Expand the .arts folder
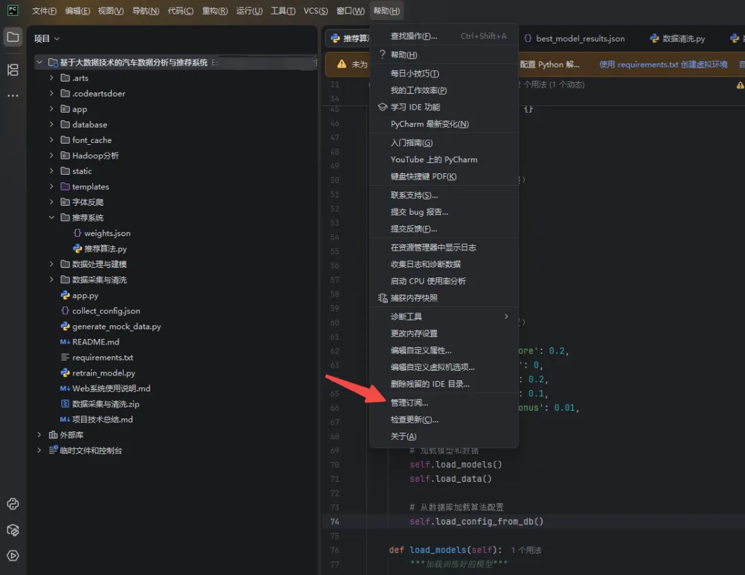Screen dimensions: 745x575 (51, 77)
